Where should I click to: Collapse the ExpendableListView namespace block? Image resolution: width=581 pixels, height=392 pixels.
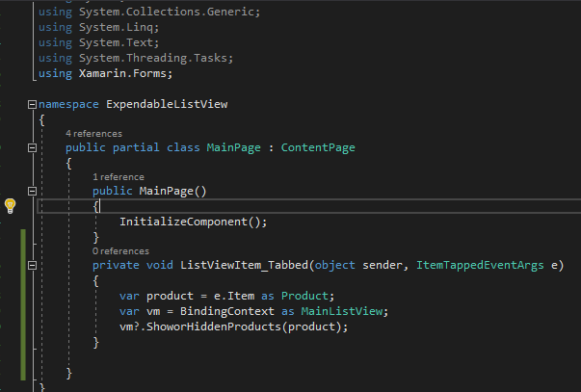tap(33, 103)
